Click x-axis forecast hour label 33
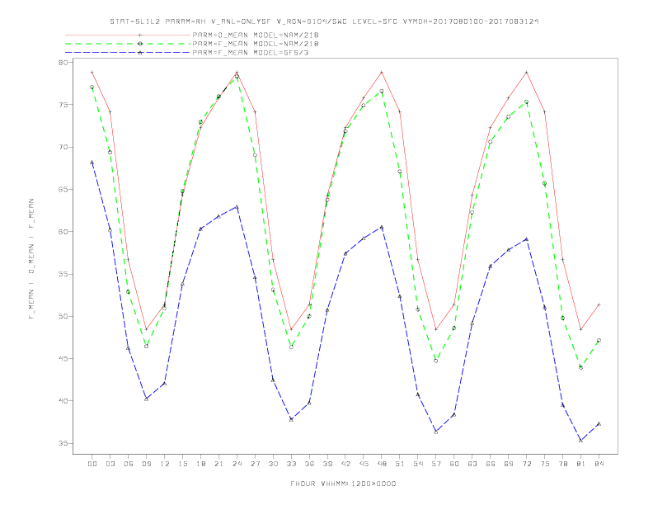Viewport: 653px width, 505px height. click(x=291, y=464)
